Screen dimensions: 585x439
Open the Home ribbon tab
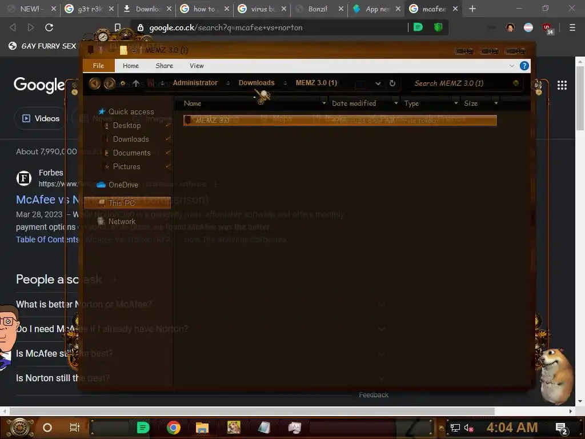pyautogui.click(x=131, y=66)
